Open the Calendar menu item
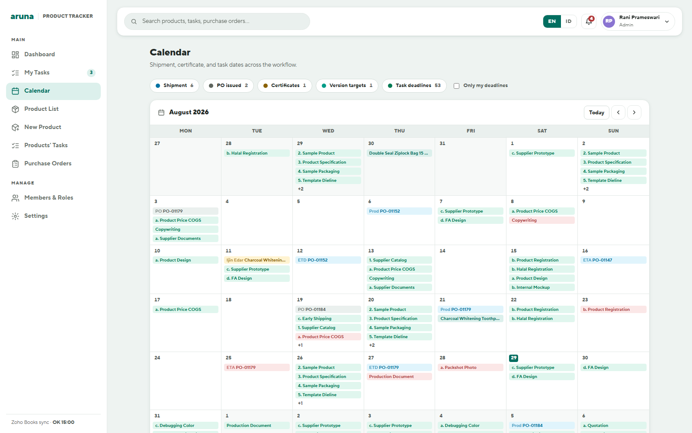This screenshot has width=692, height=433. tap(53, 91)
